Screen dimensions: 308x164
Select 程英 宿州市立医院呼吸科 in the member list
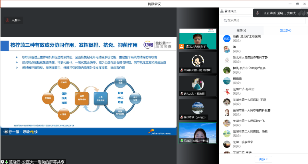click(249, 68)
